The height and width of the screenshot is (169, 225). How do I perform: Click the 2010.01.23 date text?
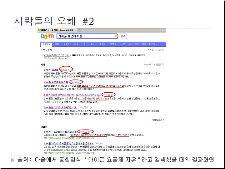[100, 144]
